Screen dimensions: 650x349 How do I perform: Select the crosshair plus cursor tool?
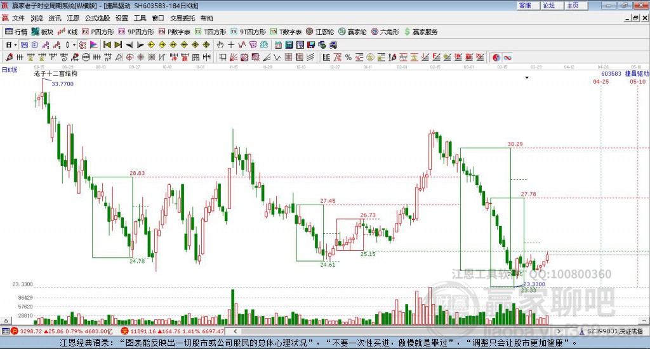(x=231, y=45)
